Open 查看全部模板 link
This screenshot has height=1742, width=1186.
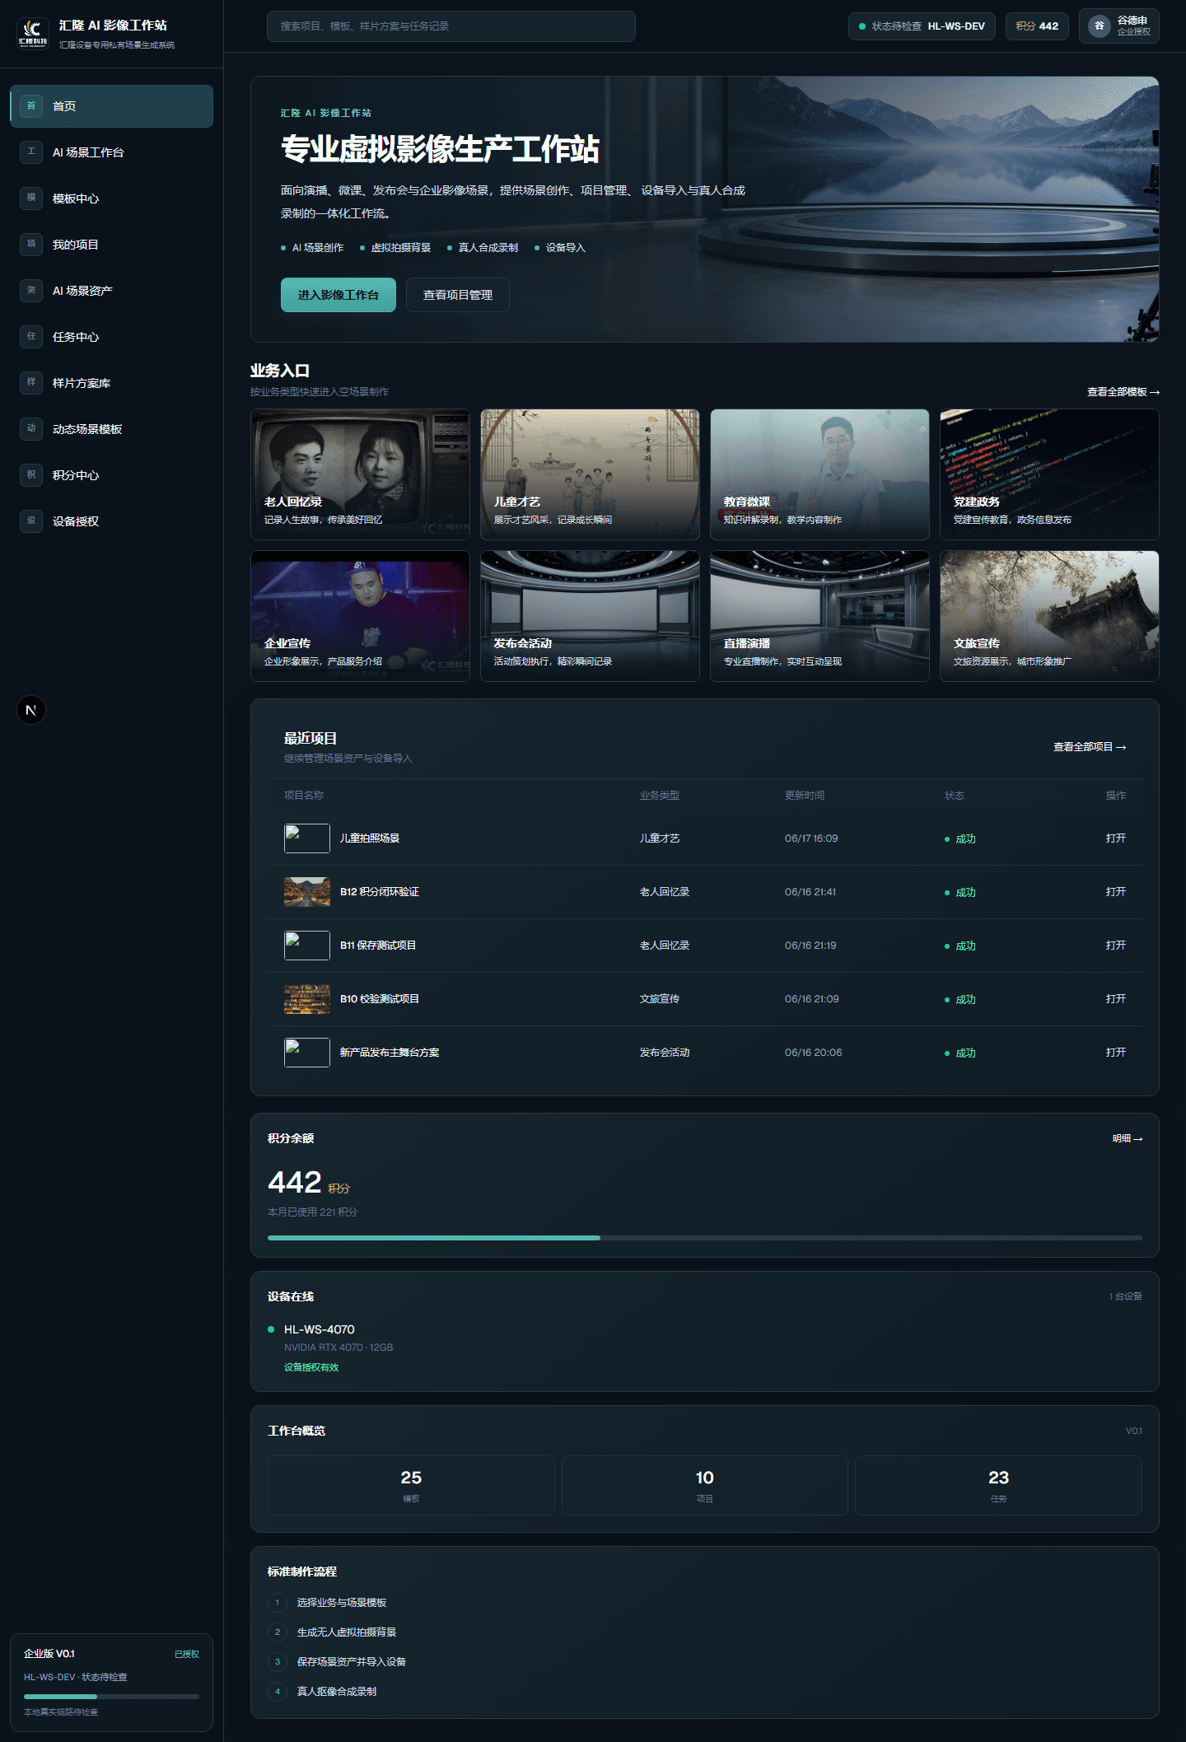[1123, 392]
